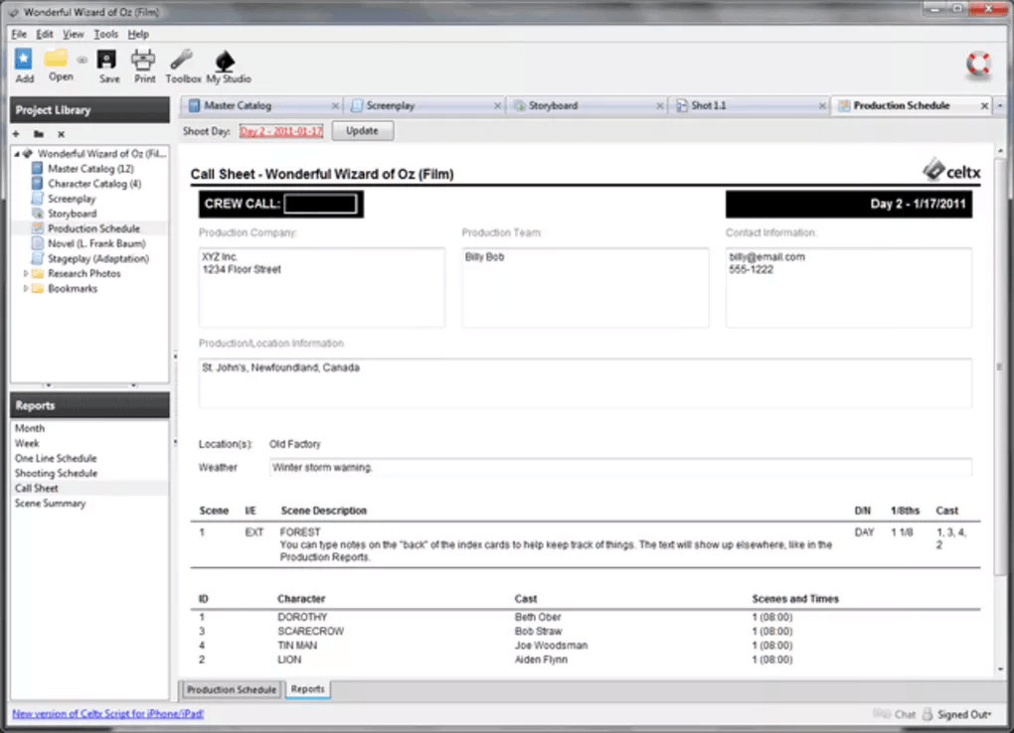Image resolution: width=1014 pixels, height=733 pixels.
Task: Open the Shoot Day dropdown selector
Action: click(x=281, y=131)
